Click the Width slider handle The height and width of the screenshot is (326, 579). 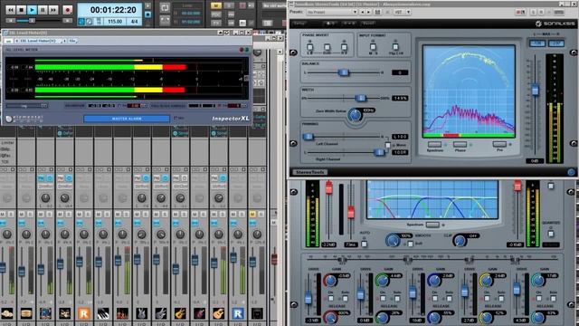tap(360, 98)
